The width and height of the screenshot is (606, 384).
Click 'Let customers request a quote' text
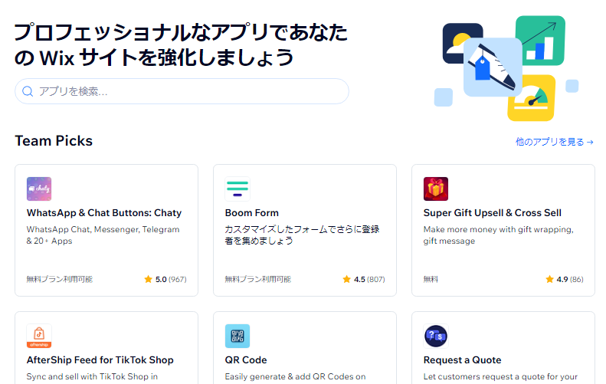pos(500,376)
